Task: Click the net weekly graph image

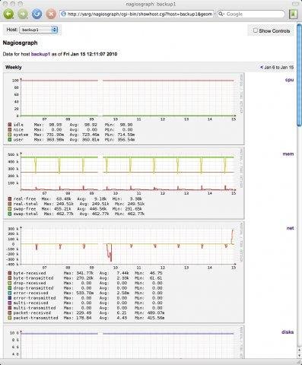Action: [x=124, y=272]
